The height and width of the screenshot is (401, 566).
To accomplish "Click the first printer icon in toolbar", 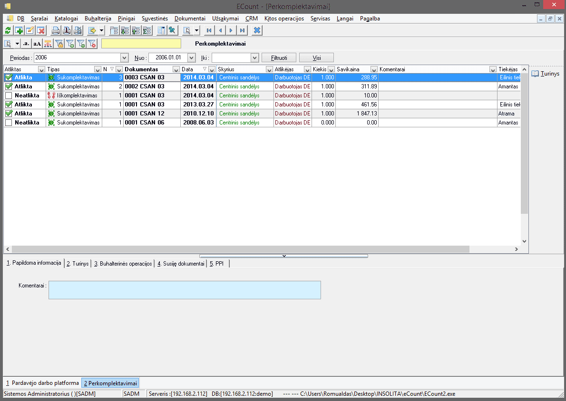I will pos(56,31).
